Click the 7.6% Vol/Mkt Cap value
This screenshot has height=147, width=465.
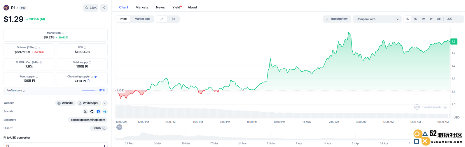pyautogui.click(x=29, y=66)
